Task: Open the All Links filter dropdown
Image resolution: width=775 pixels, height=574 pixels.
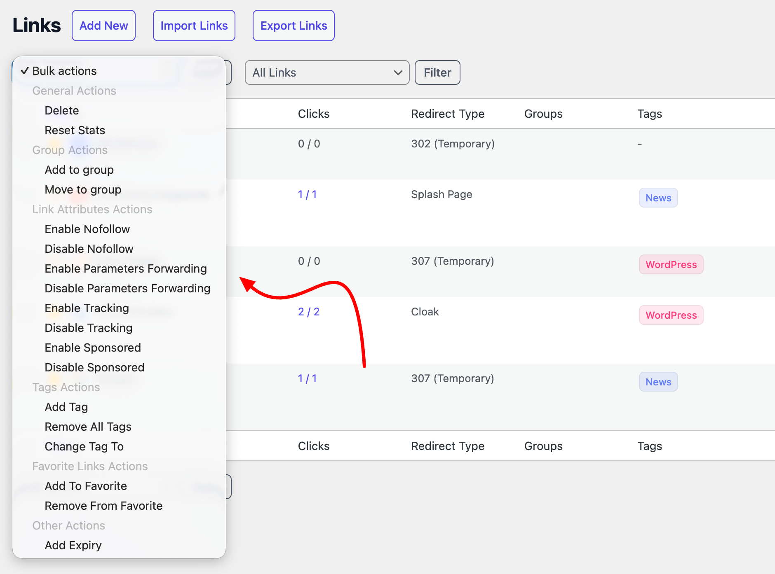Action: 326,72
